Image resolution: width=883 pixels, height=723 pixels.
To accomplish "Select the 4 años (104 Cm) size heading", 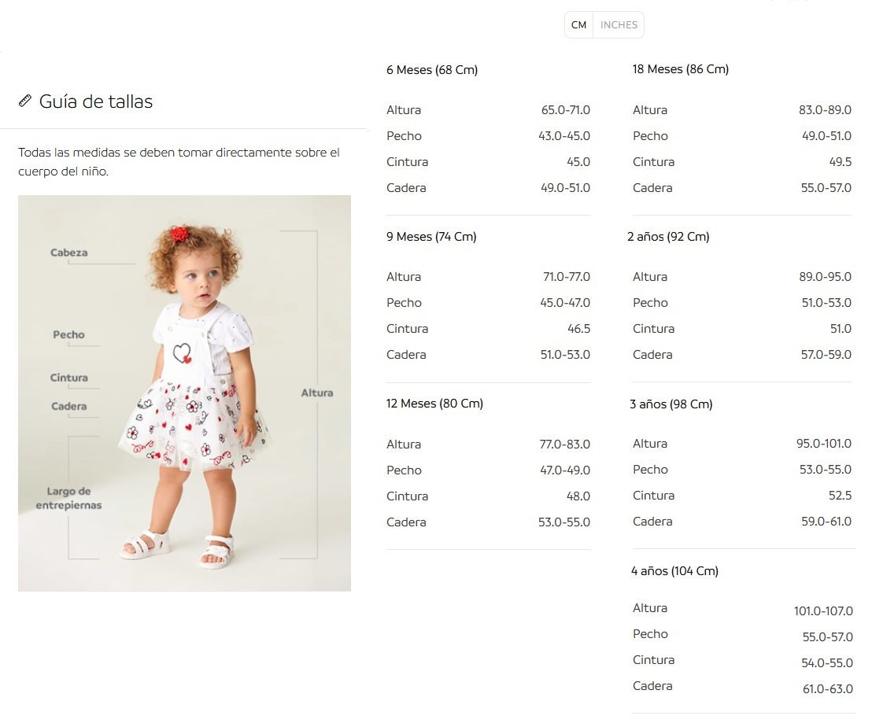I will [x=674, y=571].
